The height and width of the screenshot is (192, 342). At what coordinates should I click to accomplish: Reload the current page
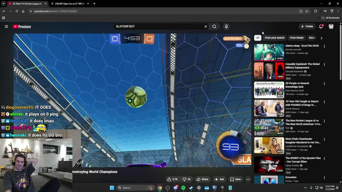click(17, 11)
